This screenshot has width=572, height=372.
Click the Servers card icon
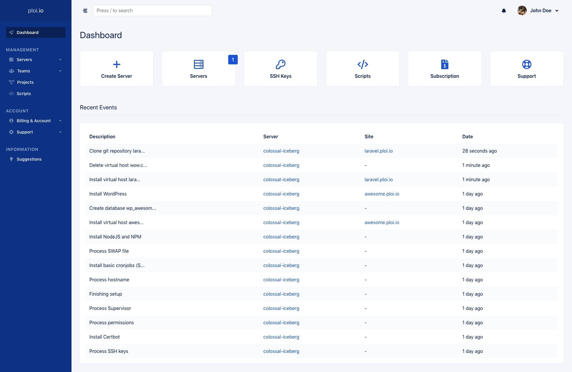click(198, 64)
